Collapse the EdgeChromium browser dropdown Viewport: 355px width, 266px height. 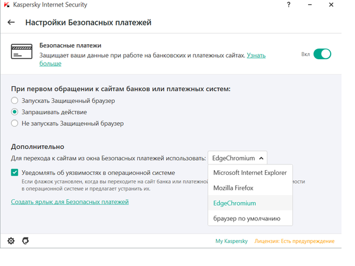tap(237, 158)
